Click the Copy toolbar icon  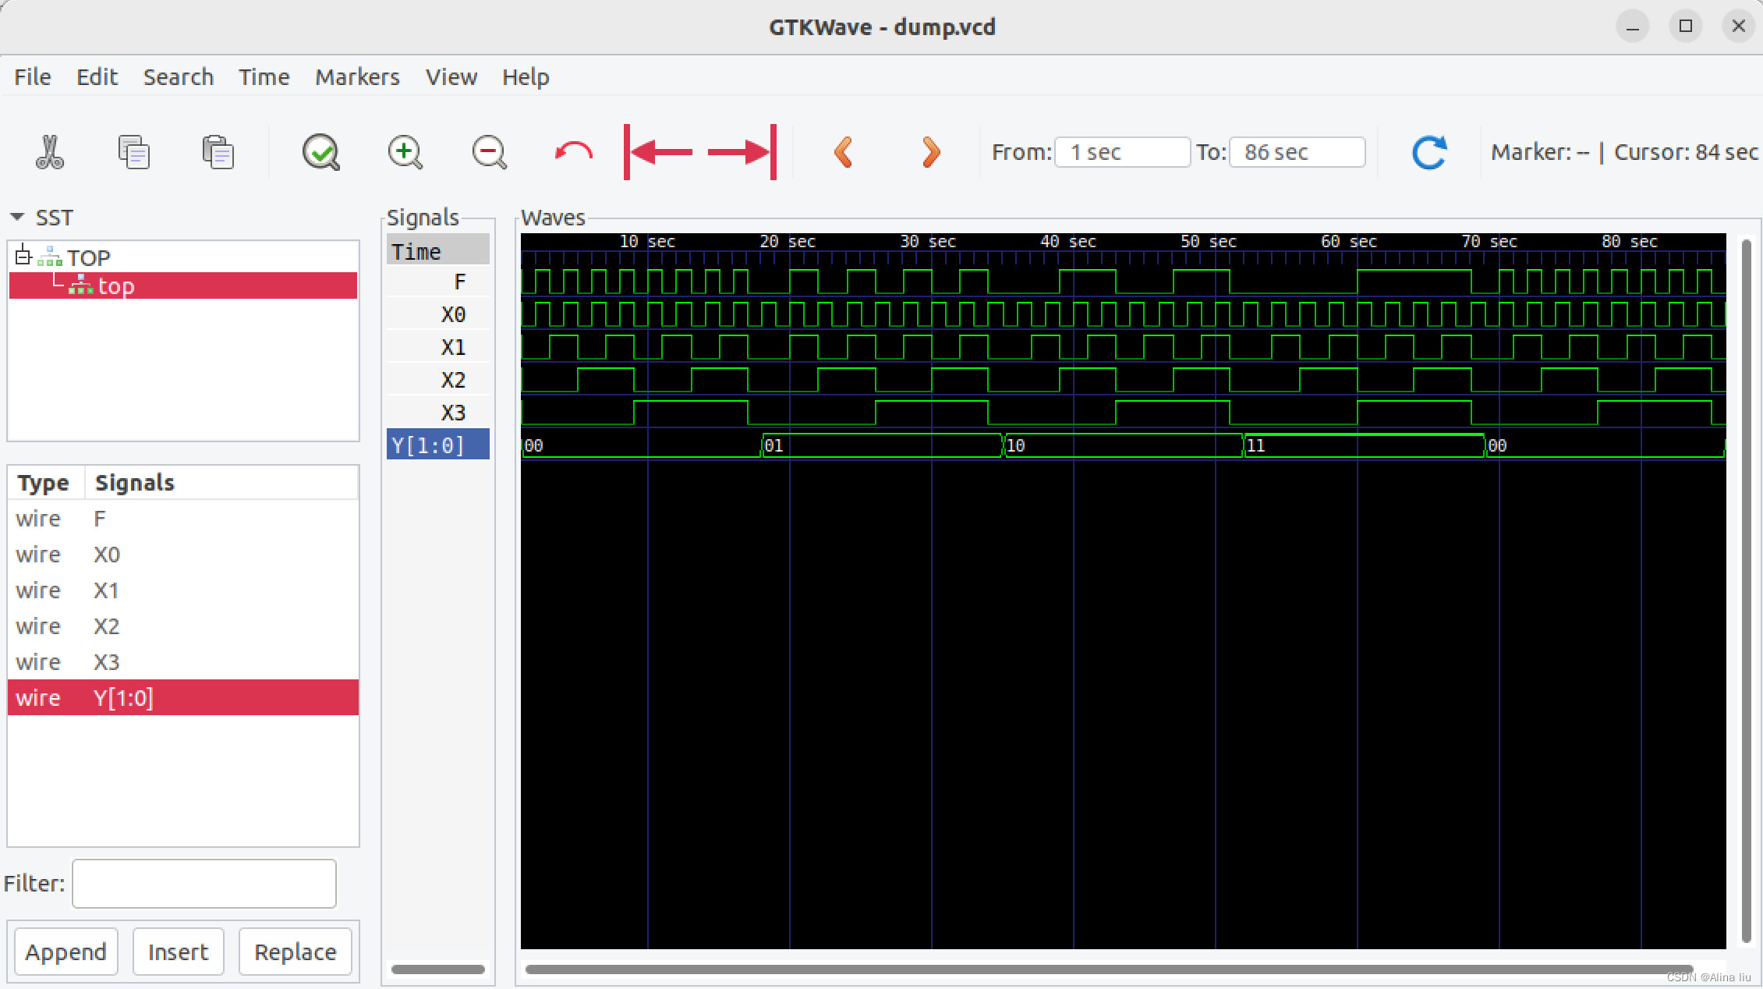coord(133,152)
